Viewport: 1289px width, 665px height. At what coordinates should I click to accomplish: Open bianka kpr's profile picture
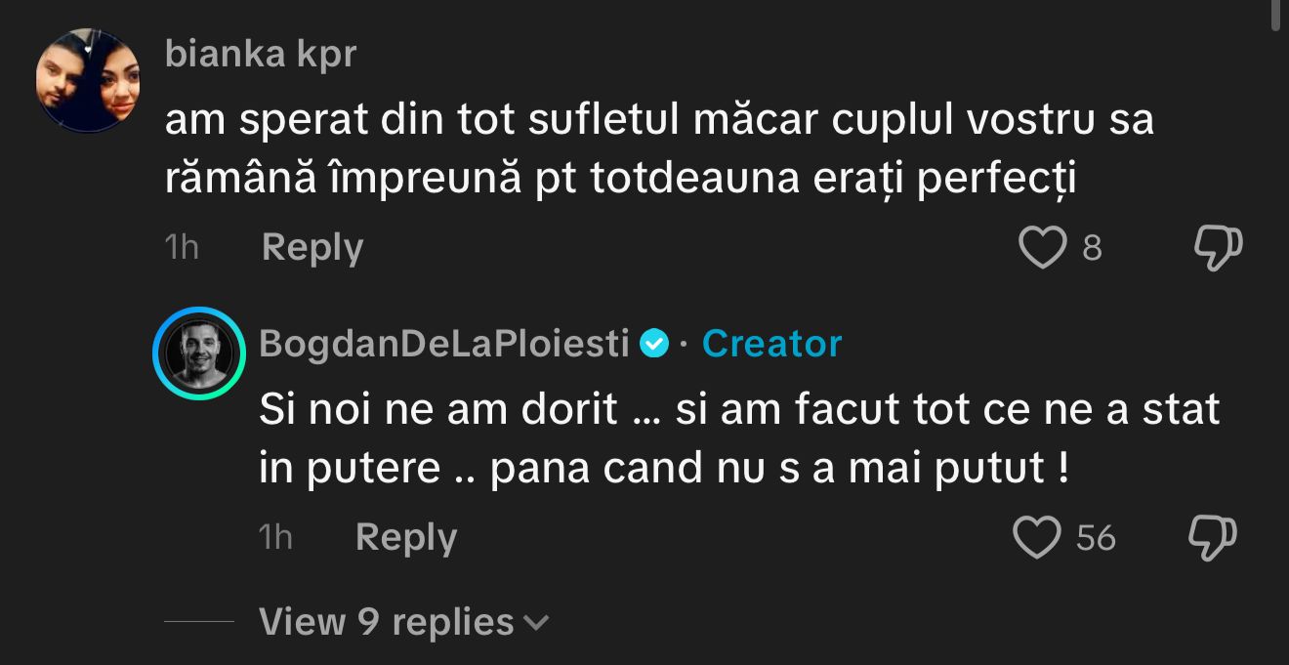click(89, 80)
